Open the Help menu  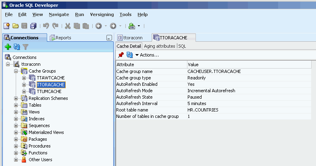[x=143, y=14]
